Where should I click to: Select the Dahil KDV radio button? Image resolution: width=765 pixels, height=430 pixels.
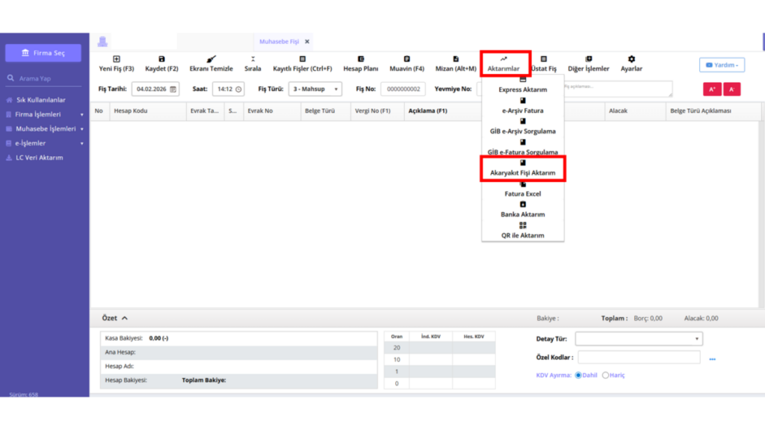click(578, 375)
